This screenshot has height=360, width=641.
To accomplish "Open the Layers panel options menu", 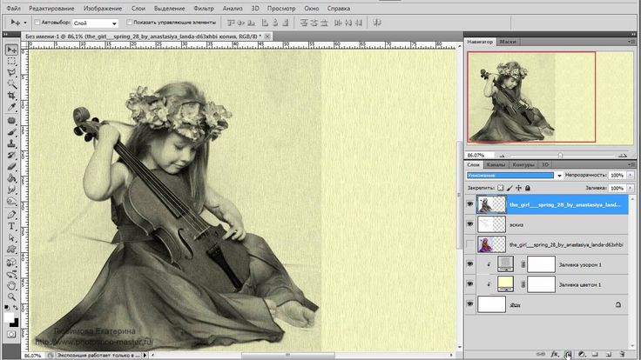I will point(631,164).
